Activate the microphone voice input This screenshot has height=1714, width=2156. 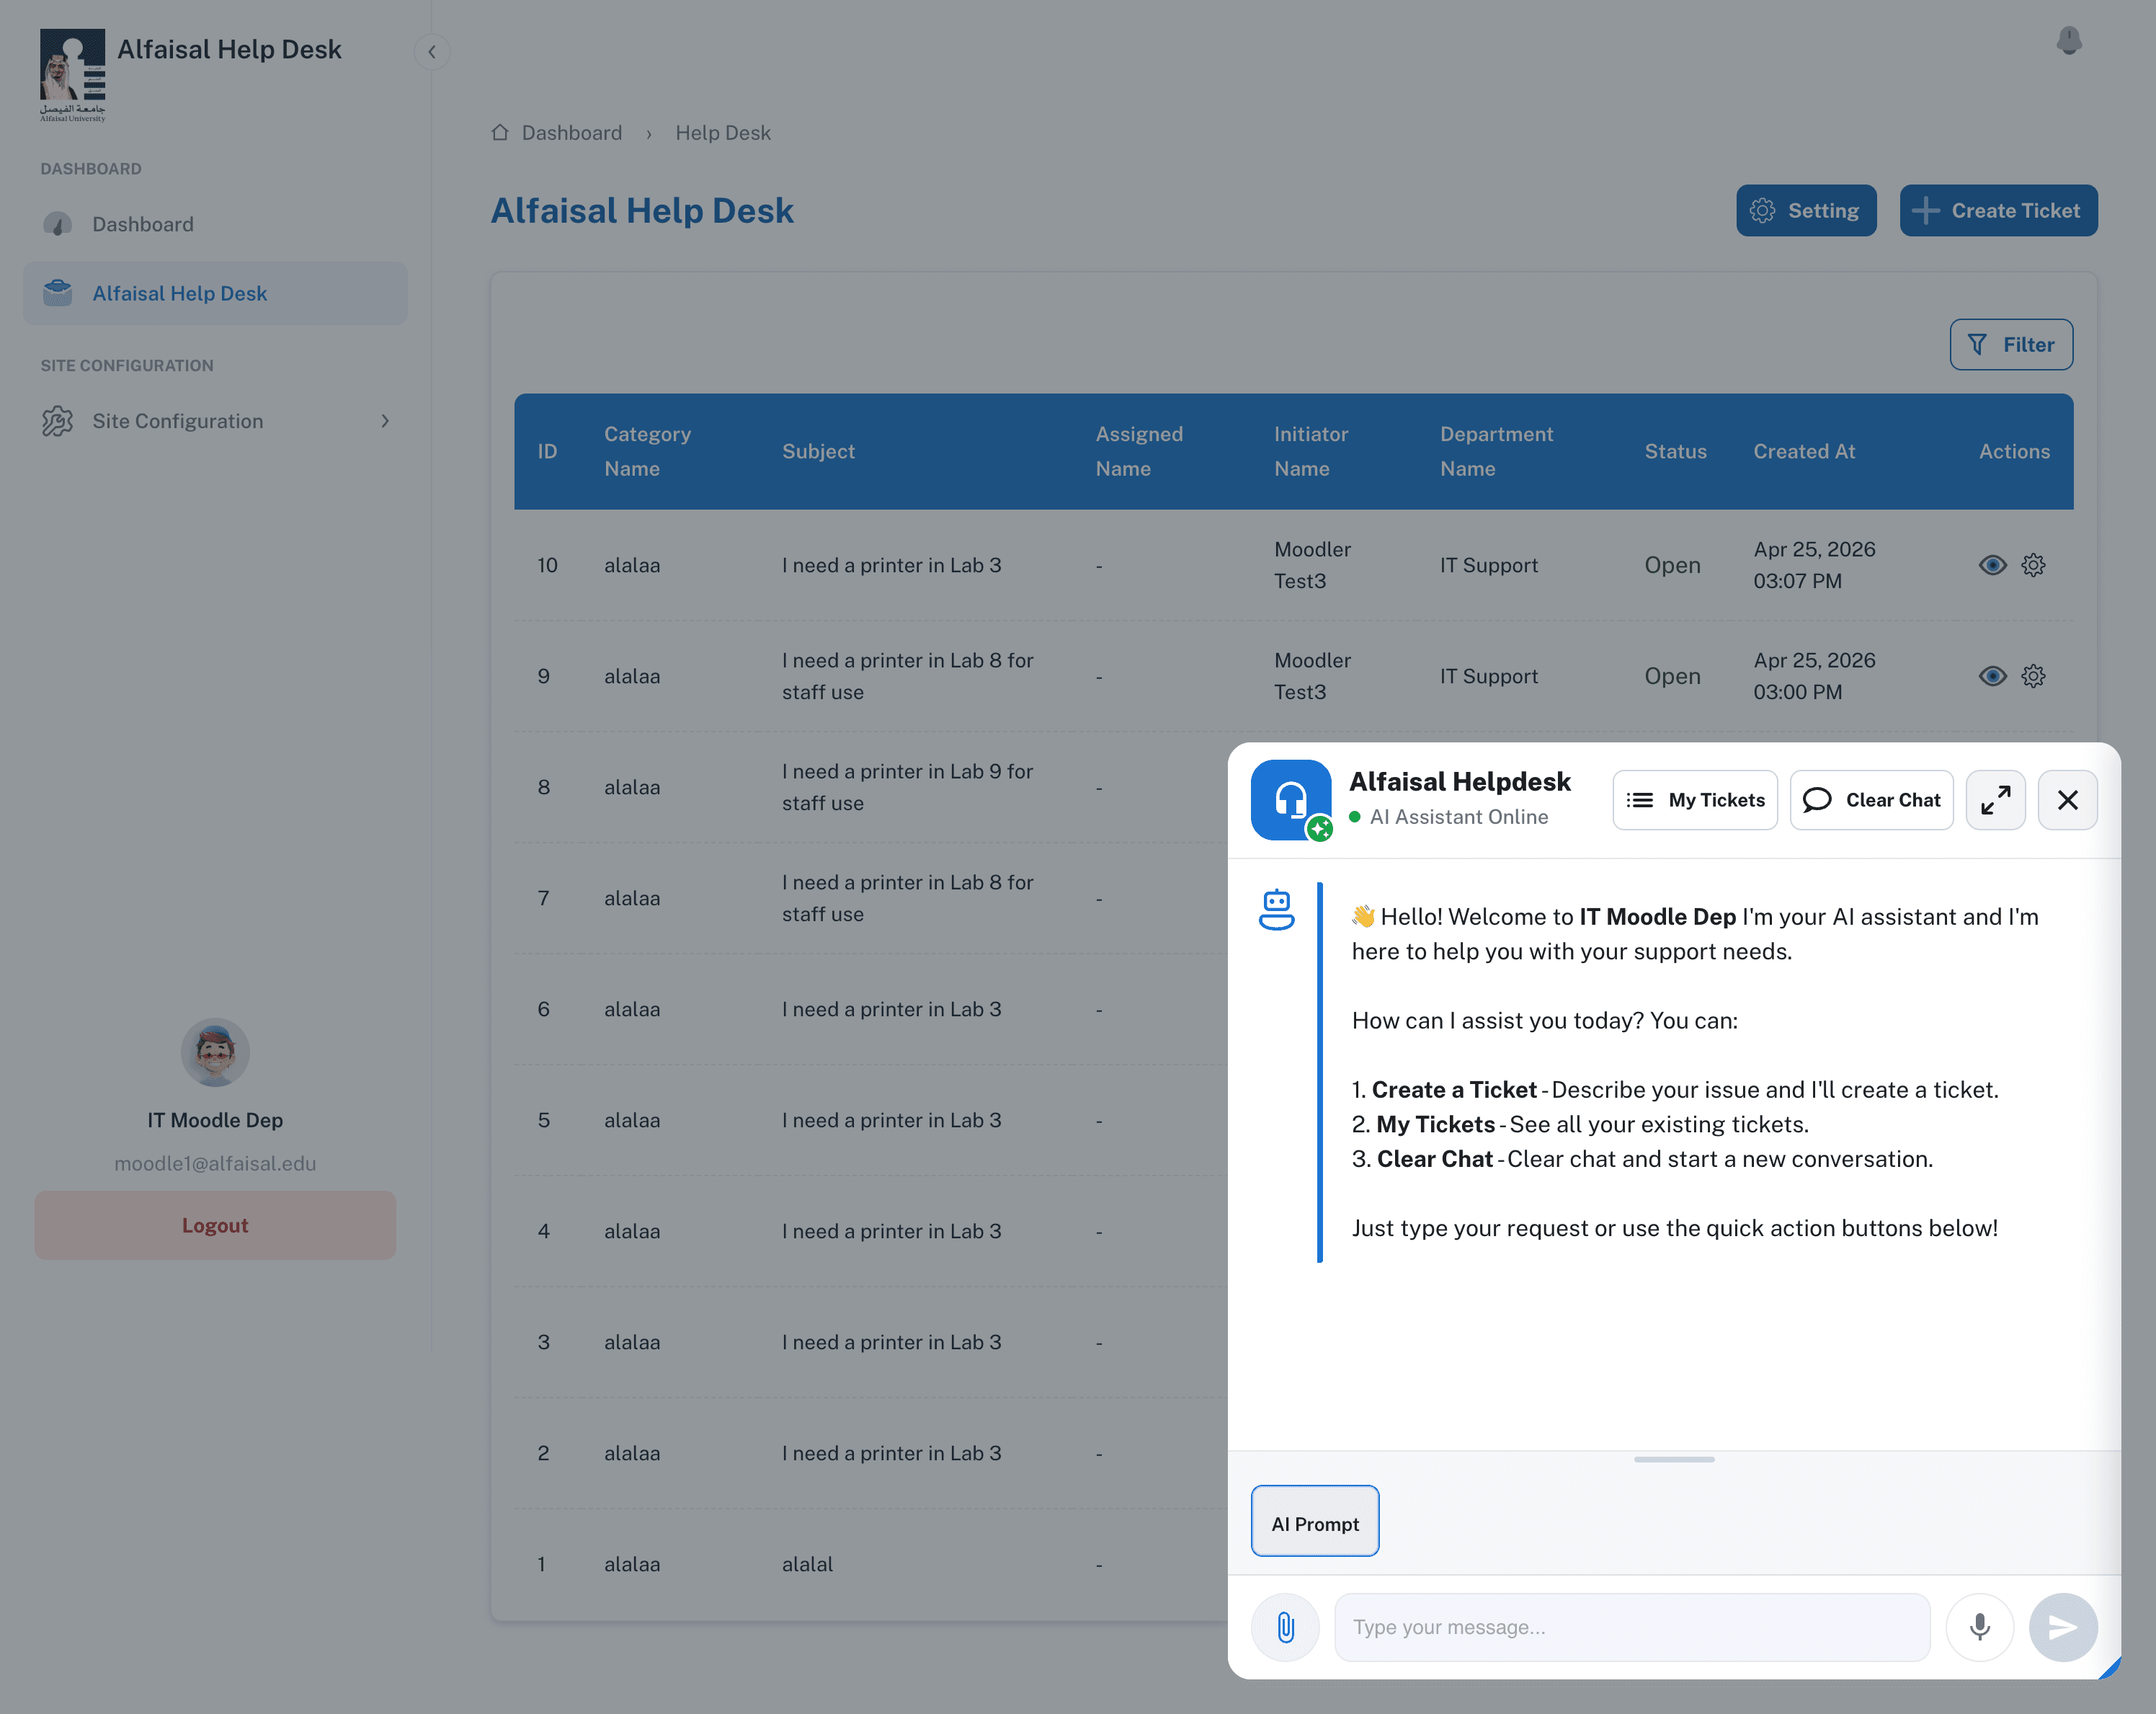pos(1979,1627)
